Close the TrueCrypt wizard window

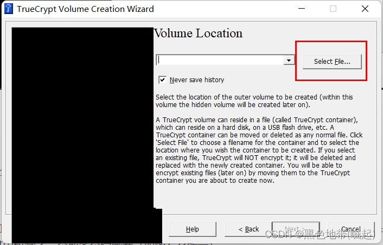coord(365,9)
